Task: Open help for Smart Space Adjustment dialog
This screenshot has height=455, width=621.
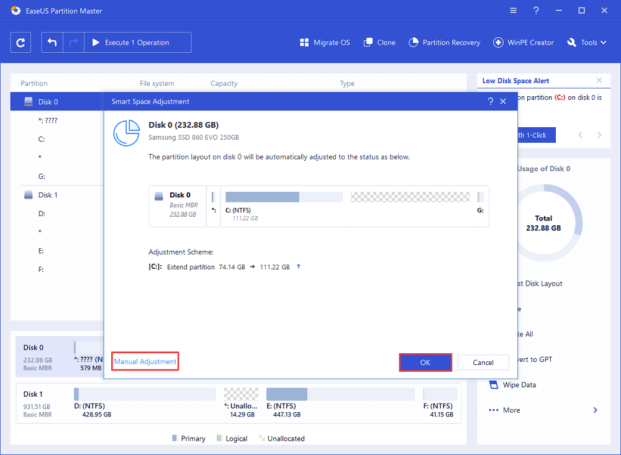Action: (x=490, y=101)
